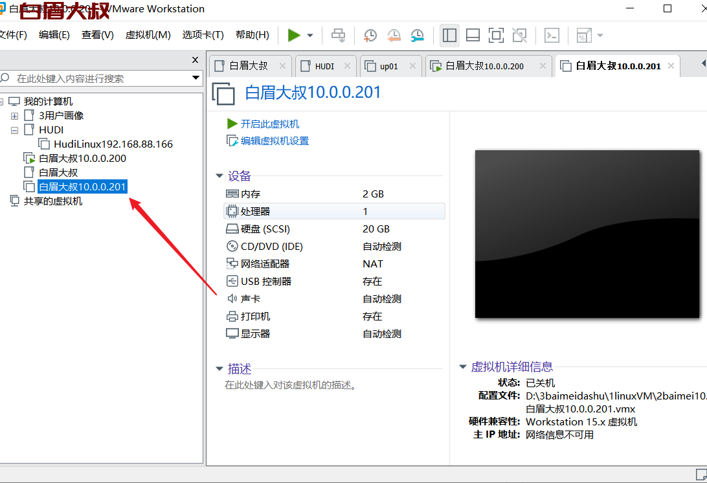Select the 内存 device row
This screenshot has height=483, width=707.
coord(334,194)
